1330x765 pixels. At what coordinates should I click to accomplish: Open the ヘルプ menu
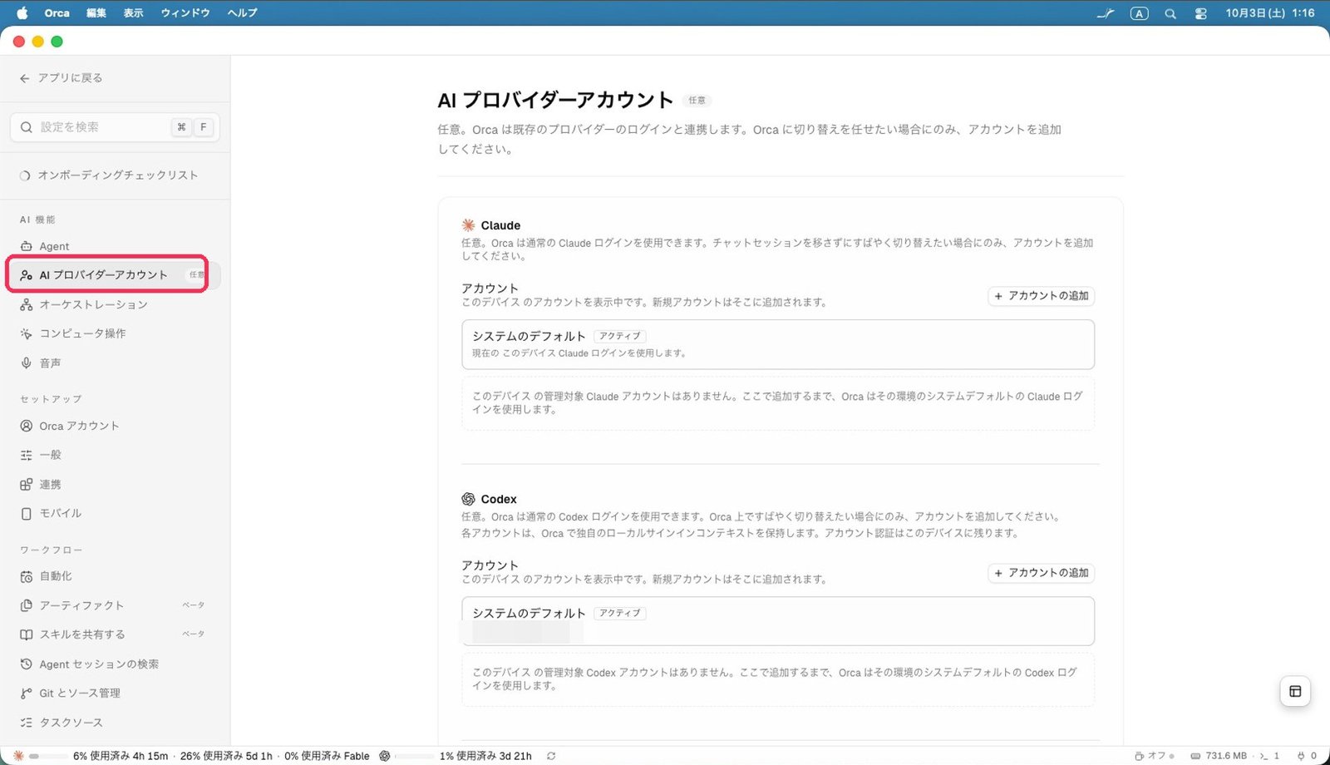point(243,12)
